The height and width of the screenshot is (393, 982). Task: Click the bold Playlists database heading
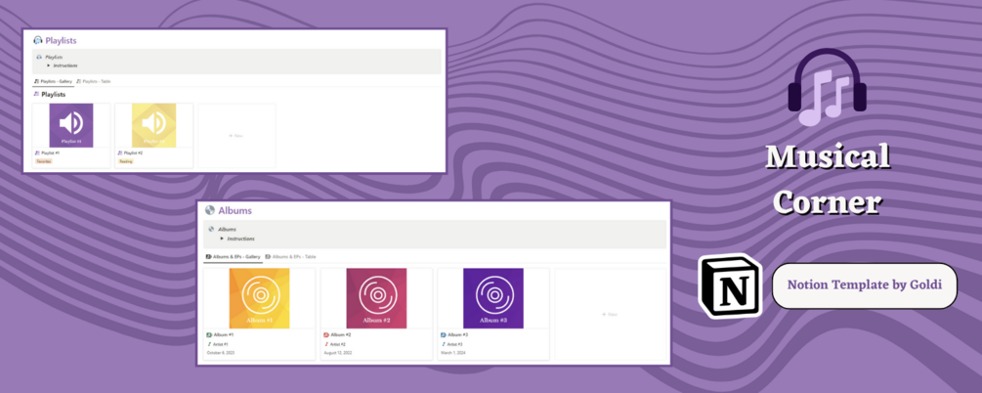click(x=53, y=95)
